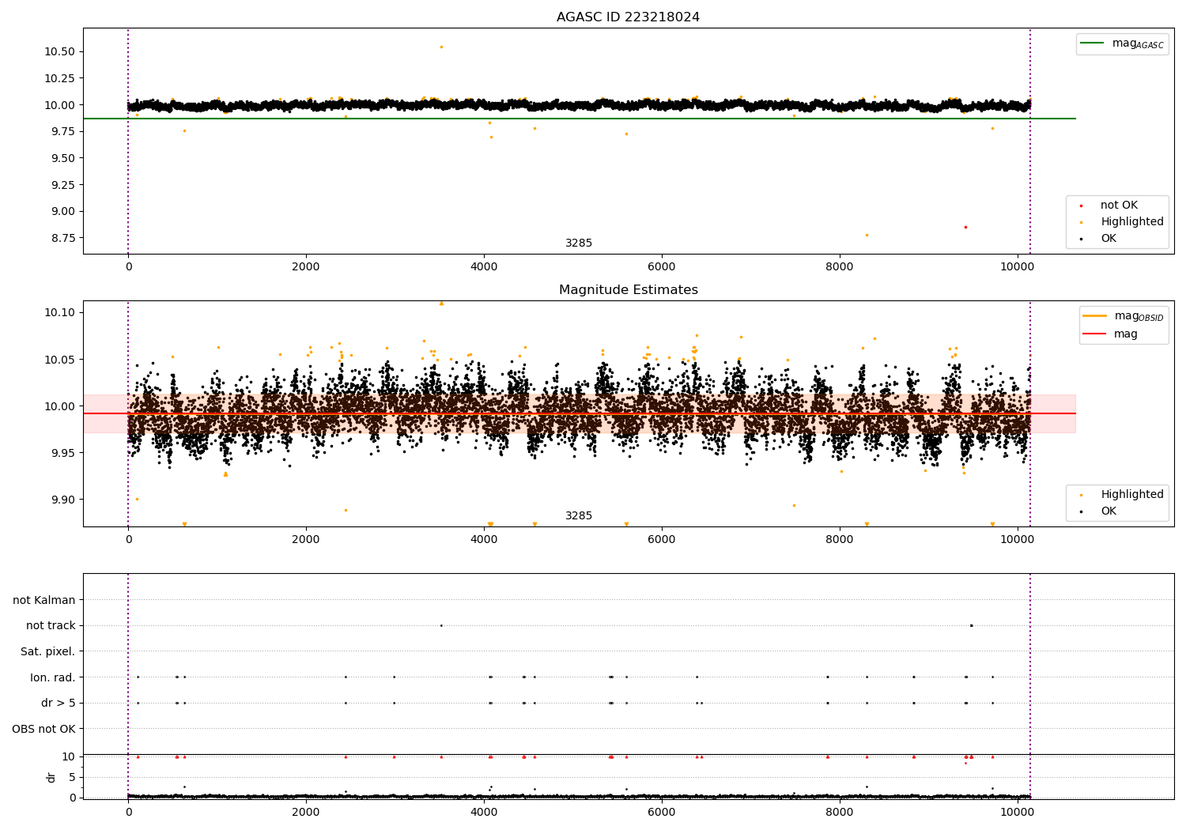Click the 10.10 y-axis tick of the middle plot
The height and width of the screenshot is (830, 1186).
(x=60, y=313)
